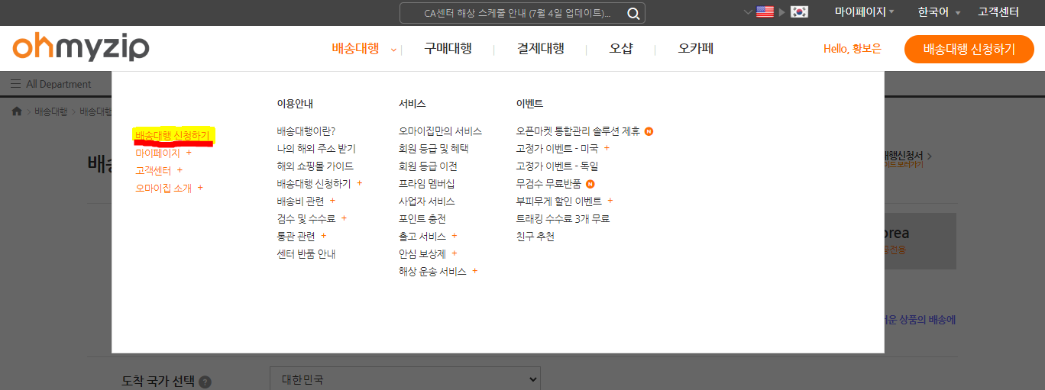Image resolution: width=1045 pixels, height=390 pixels.
Task: Click the 배송대행 breadcrumb link
Action: tap(51, 111)
